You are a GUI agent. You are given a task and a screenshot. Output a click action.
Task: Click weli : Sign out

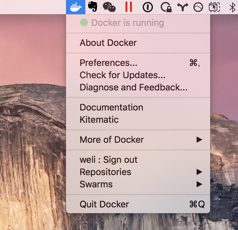[x=138, y=160]
